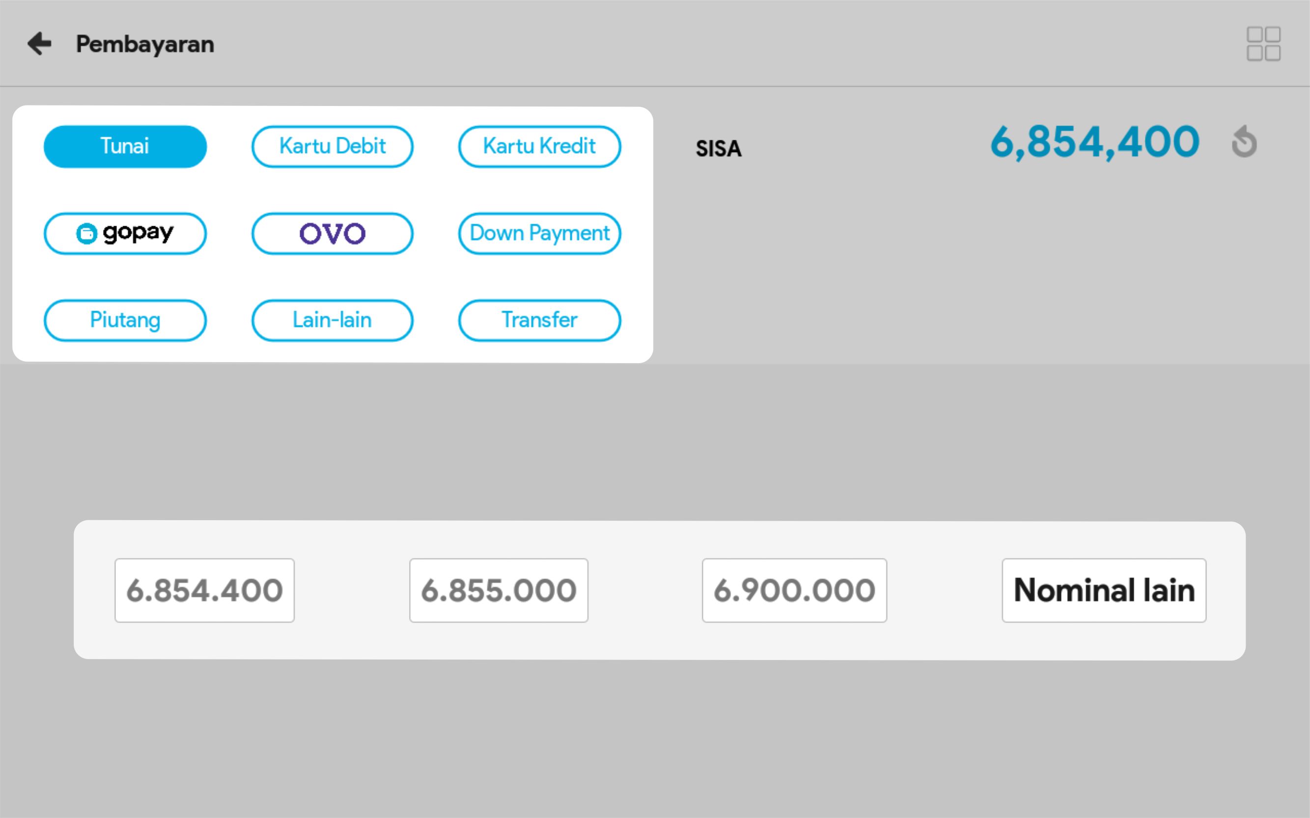Select the Kartu Kredit option
The image size is (1310, 818).
pyautogui.click(x=539, y=147)
